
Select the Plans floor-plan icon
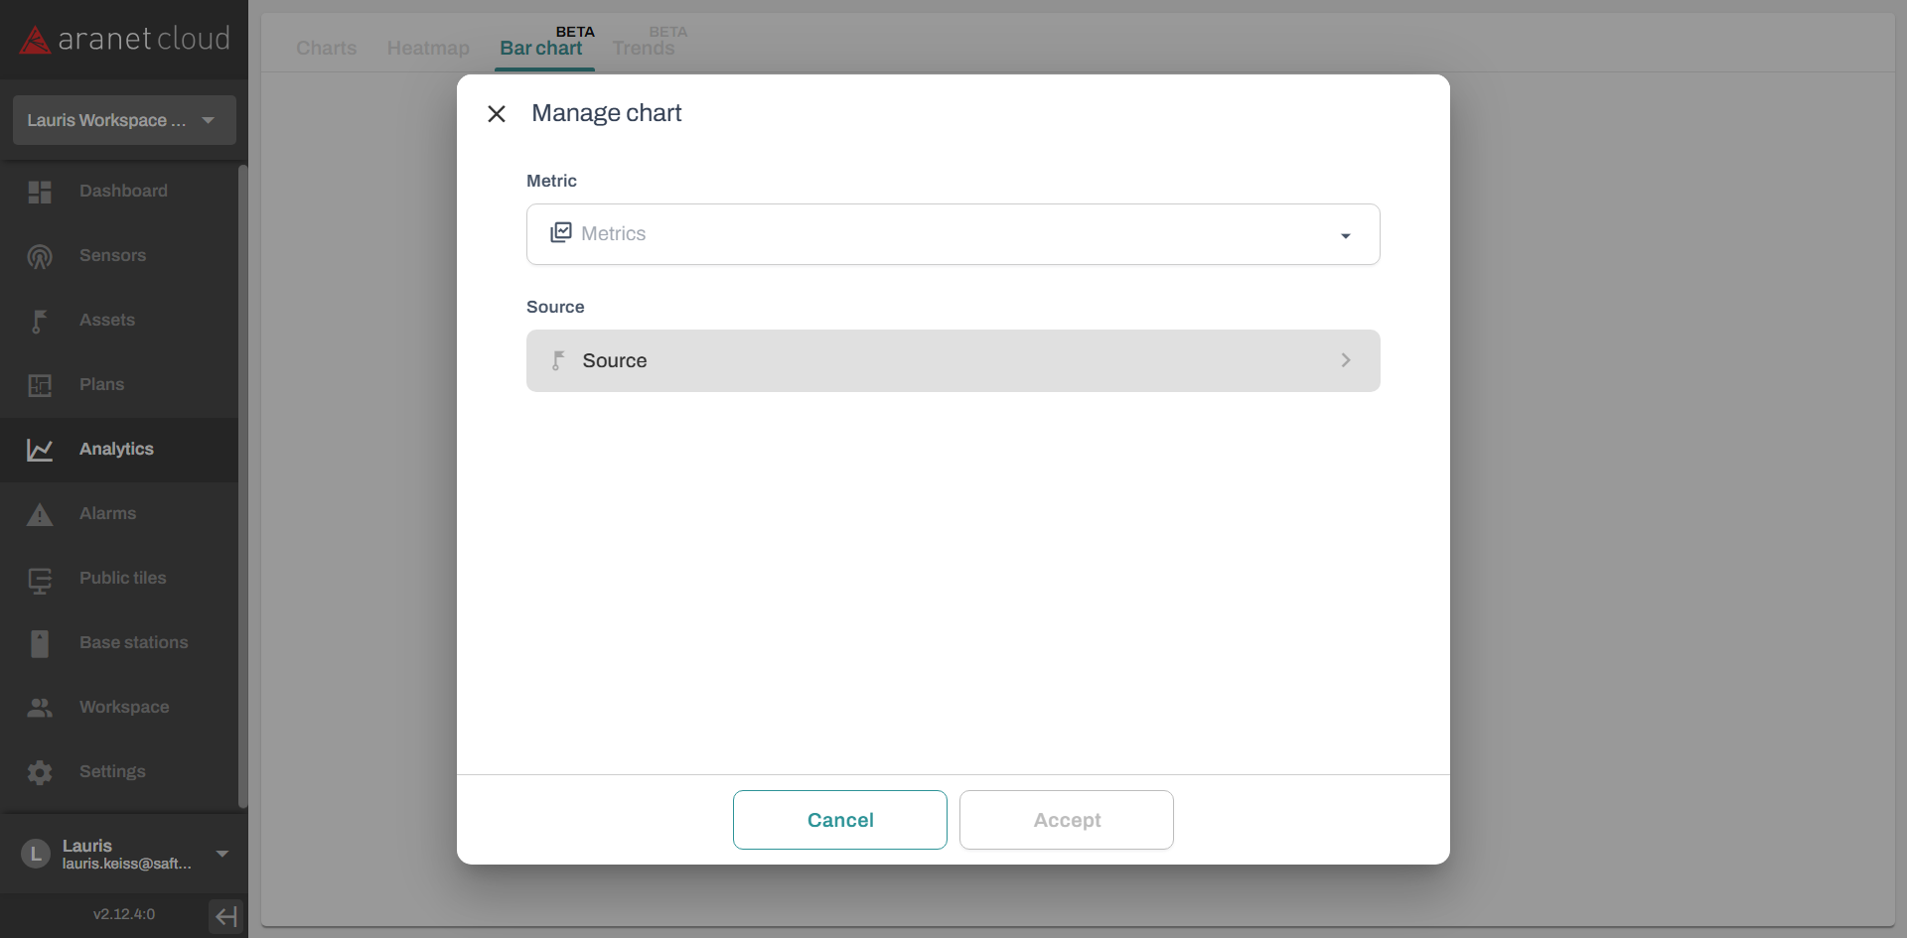tap(40, 385)
